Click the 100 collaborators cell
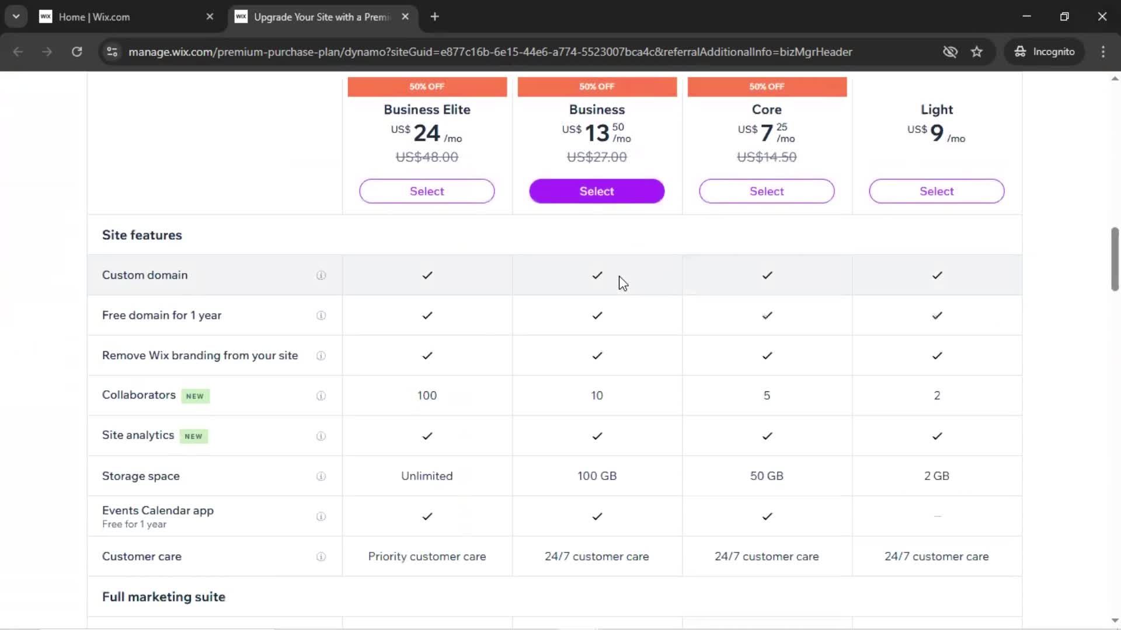Viewport: 1121px width, 630px height. click(427, 395)
